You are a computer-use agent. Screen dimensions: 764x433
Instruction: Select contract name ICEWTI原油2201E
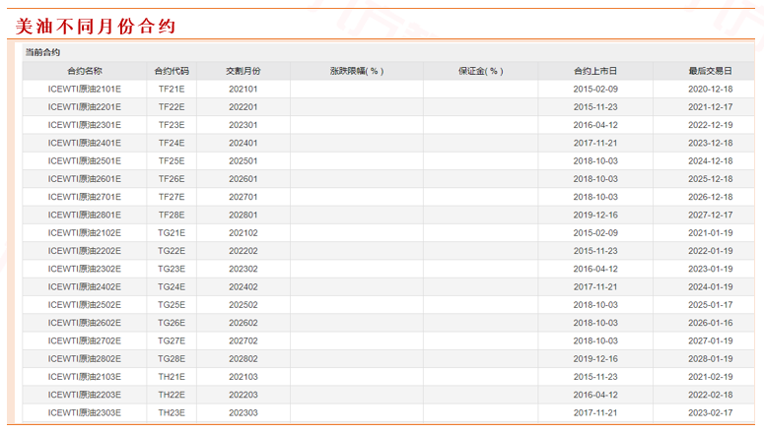(x=85, y=107)
